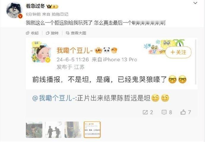Follow user with the +关注 button
The height and width of the screenshot is (142, 205).
pyautogui.click(x=178, y=52)
